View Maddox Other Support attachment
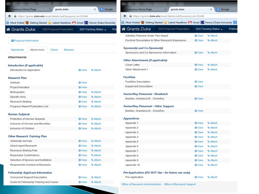Image resolution: width=259 pixels, height=194 pixels. (199, 111)
